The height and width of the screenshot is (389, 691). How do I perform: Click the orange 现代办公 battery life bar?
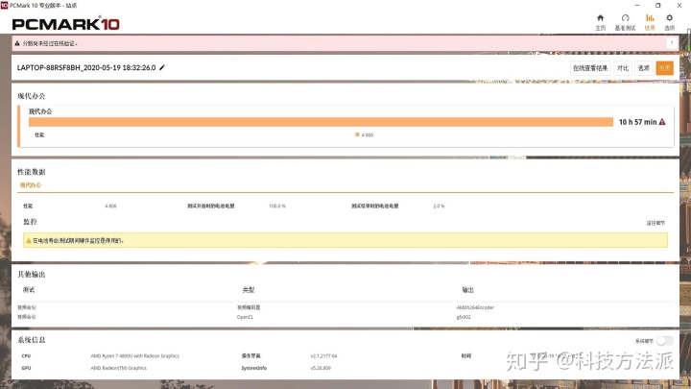point(321,122)
